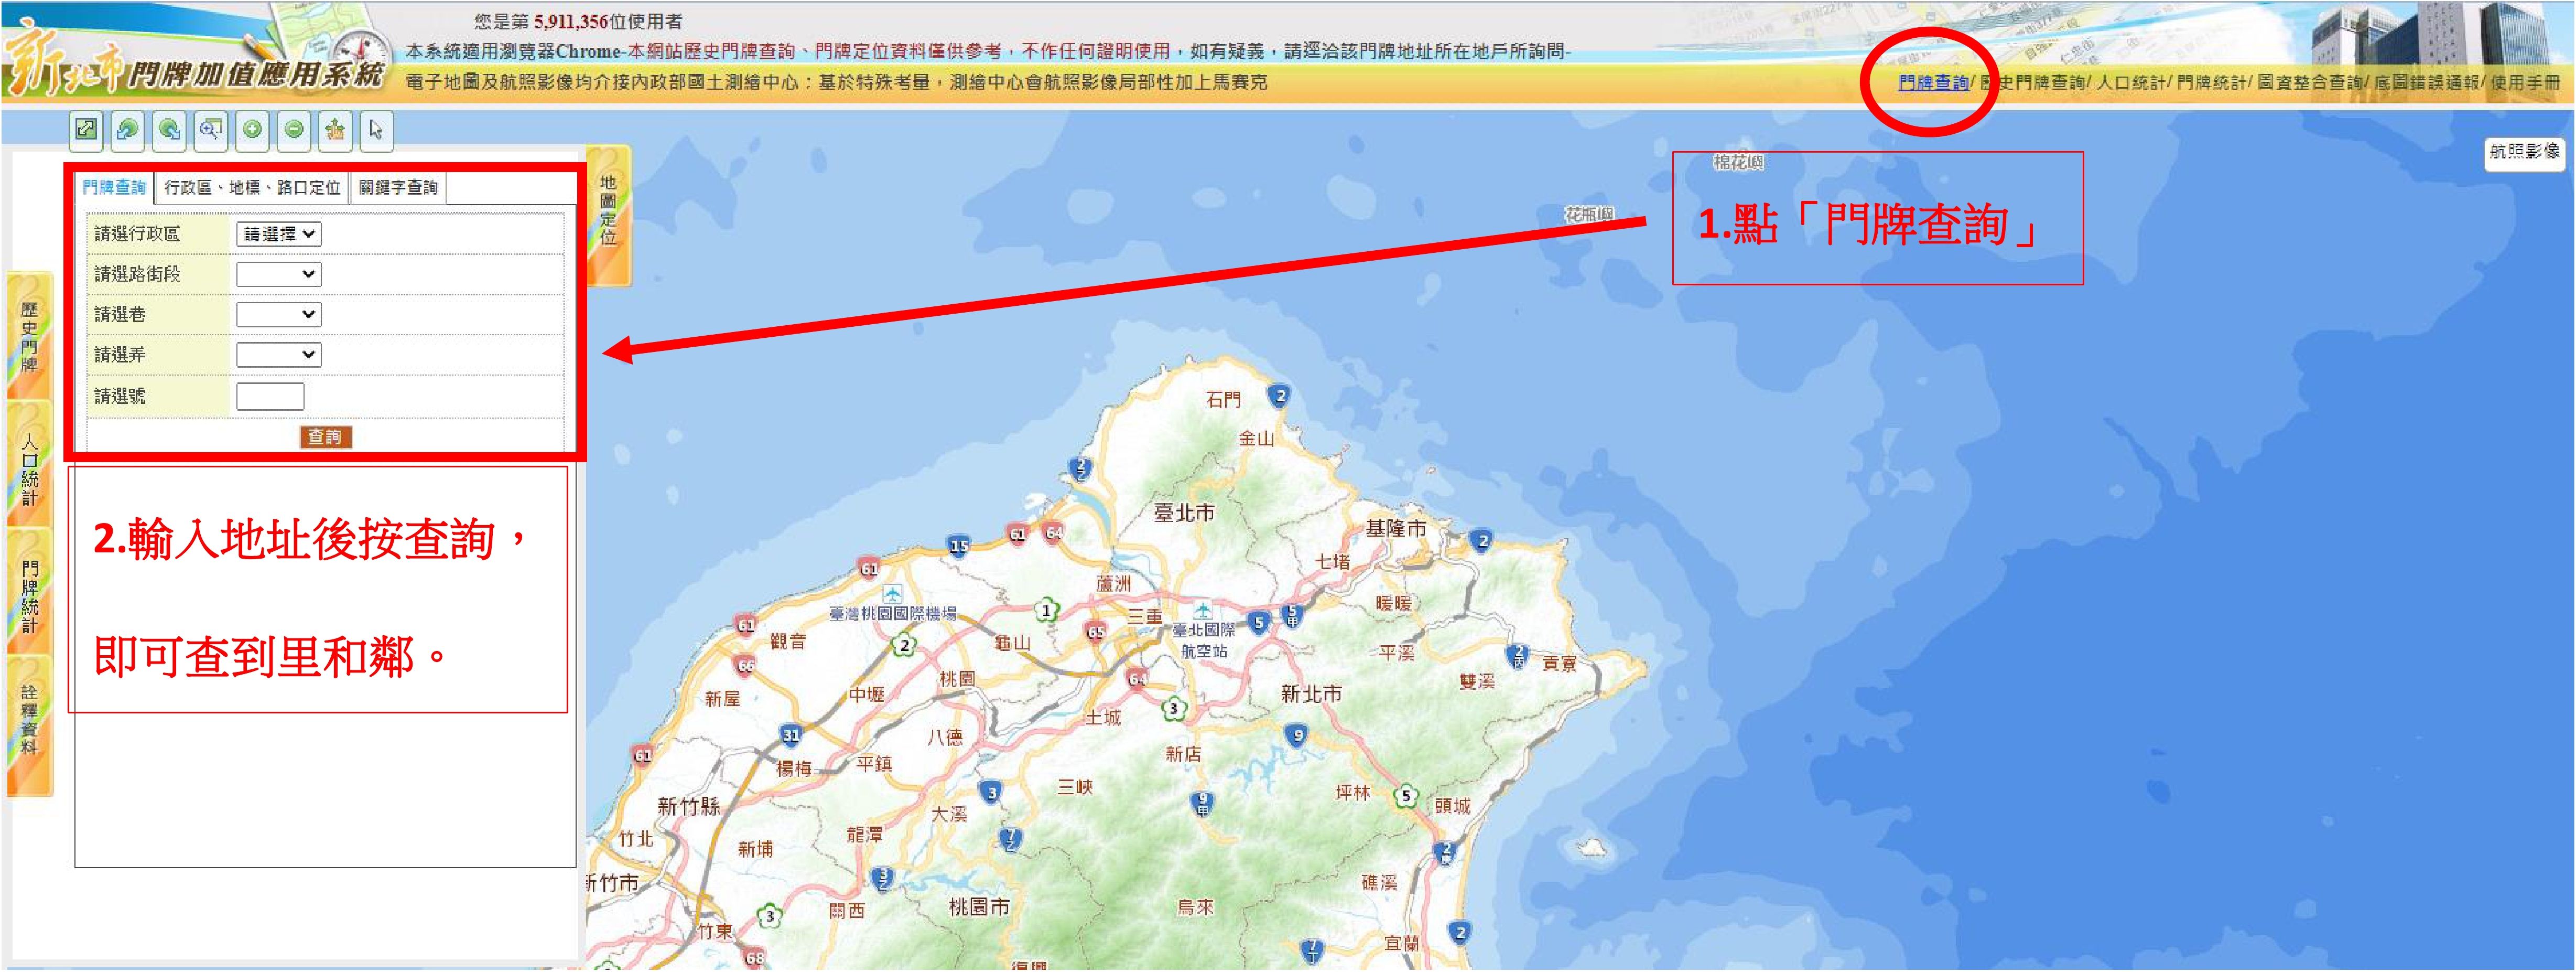The width and height of the screenshot is (2576, 972).
Task: Switch to the 關鍵字查詢 tab
Action: tap(398, 187)
